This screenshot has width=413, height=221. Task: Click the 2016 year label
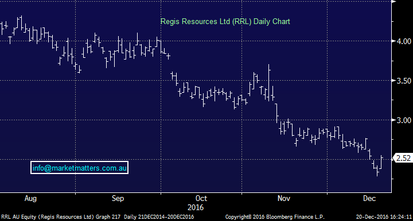(x=196, y=208)
